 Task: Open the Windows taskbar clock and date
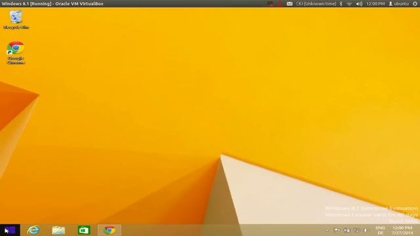point(402,230)
